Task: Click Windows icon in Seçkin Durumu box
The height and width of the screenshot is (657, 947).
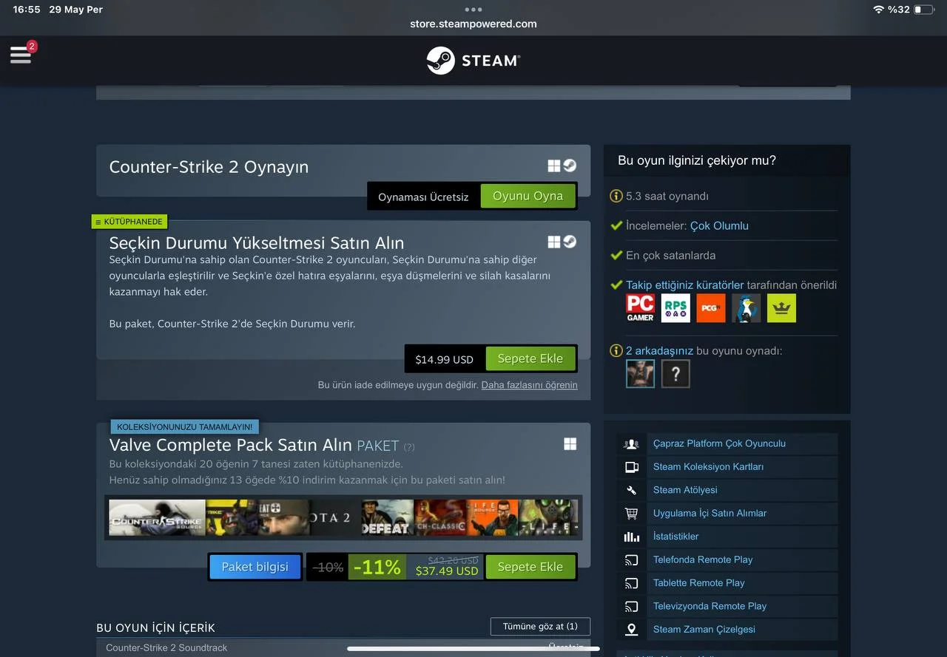Action: (554, 242)
